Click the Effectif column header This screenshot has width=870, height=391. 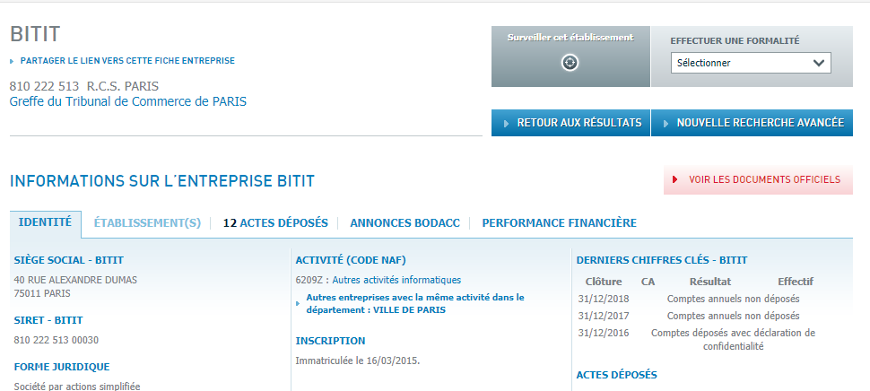tap(795, 282)
